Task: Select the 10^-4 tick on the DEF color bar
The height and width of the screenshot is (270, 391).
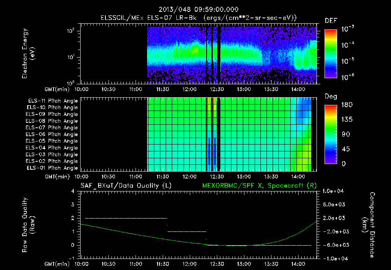Action: pos(347,45)
